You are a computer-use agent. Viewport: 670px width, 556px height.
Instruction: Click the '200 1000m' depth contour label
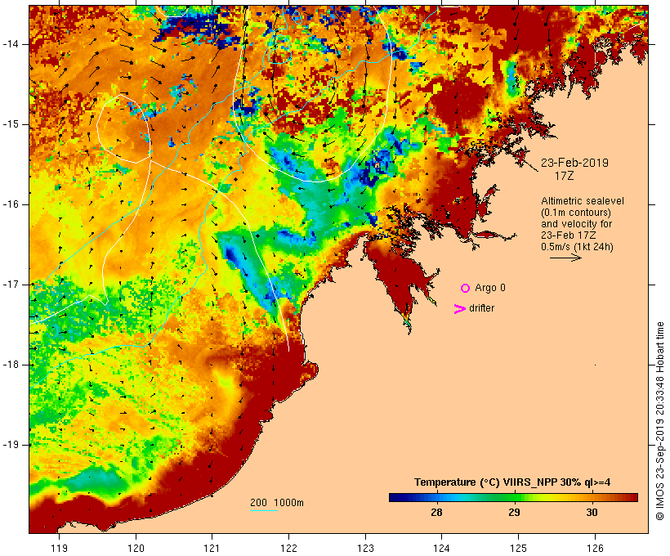[277, 503]
